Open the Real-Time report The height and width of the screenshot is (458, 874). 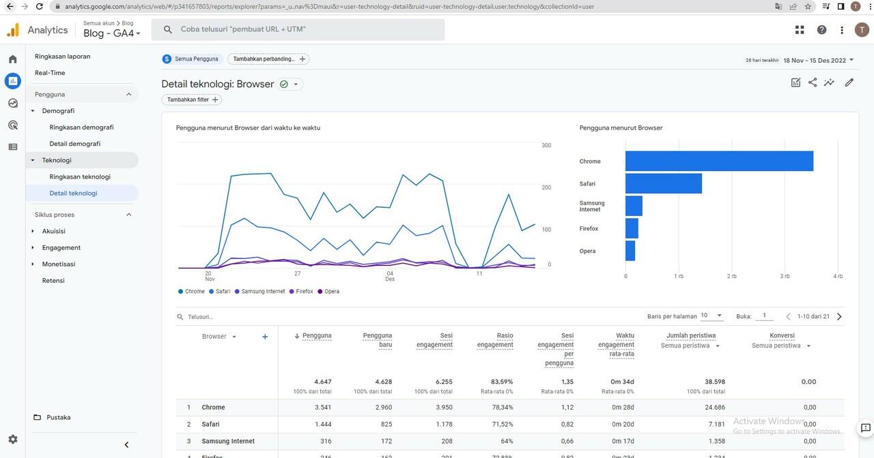[x=50, y=73]
